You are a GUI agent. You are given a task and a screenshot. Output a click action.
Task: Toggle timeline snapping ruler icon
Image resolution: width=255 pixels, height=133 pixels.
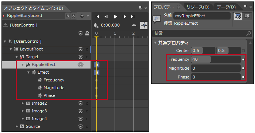tap(134, 25)
